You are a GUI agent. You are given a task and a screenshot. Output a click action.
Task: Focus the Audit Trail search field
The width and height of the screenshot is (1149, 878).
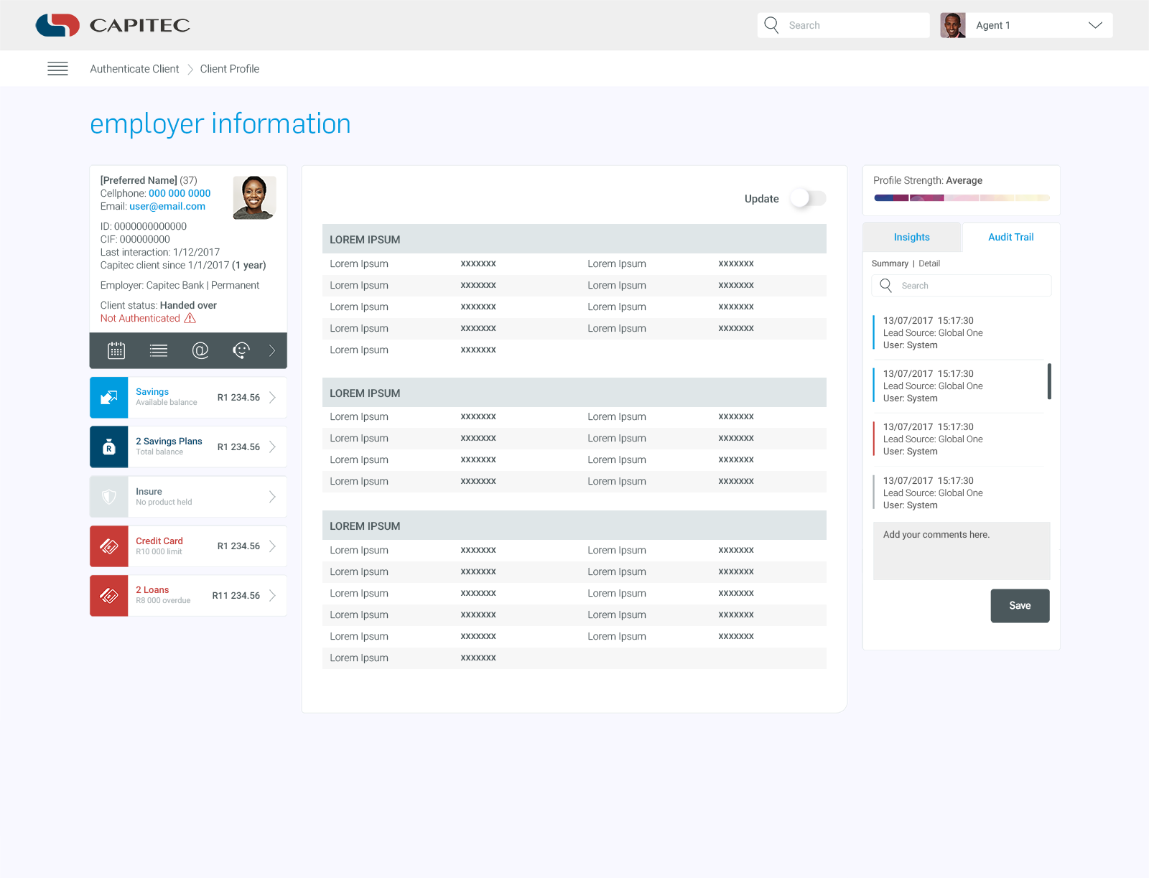[x=962, y=286]
